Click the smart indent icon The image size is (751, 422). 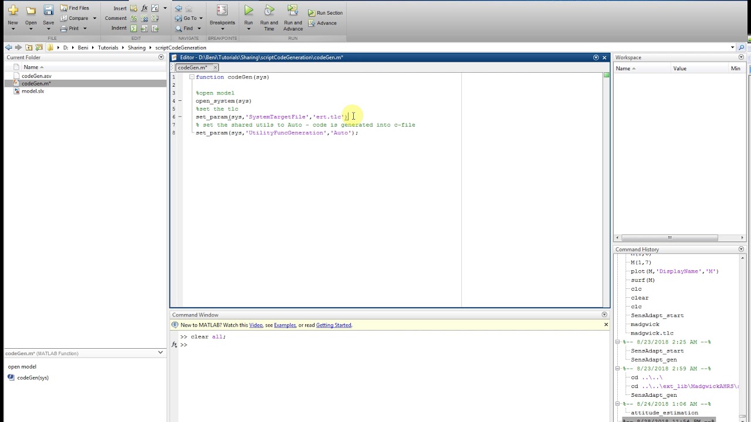[x=134, y=28]
